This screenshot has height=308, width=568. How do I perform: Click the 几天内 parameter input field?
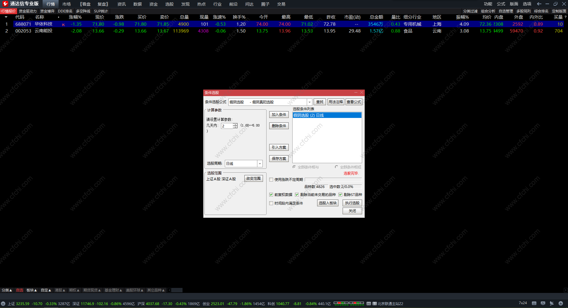point(227,126)
